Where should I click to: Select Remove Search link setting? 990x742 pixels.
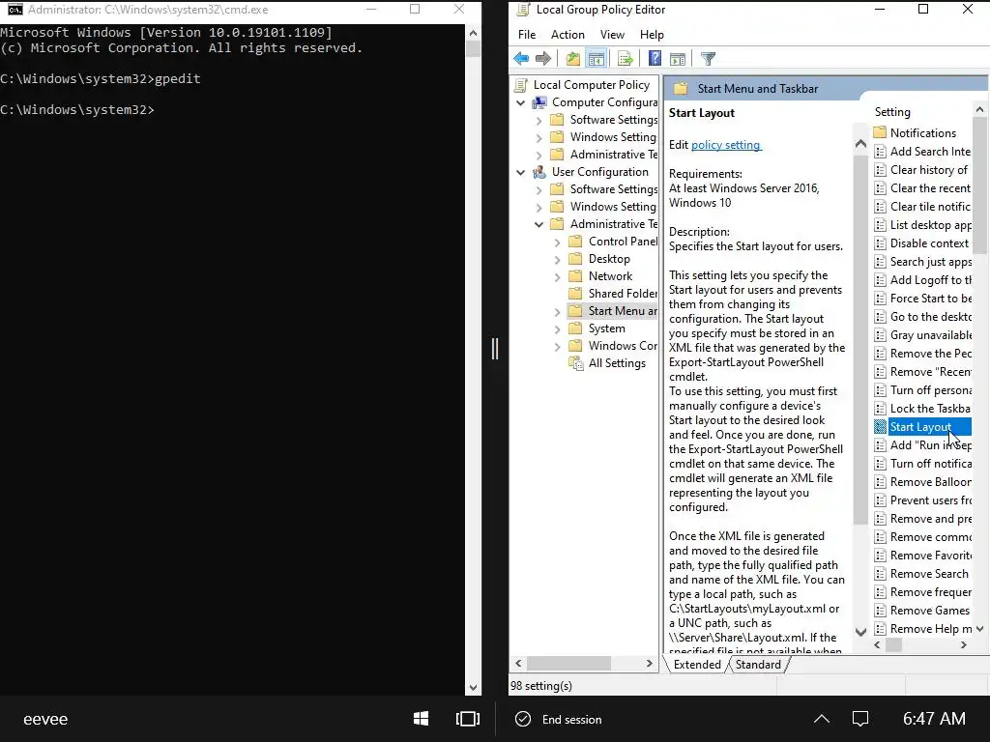922,574
